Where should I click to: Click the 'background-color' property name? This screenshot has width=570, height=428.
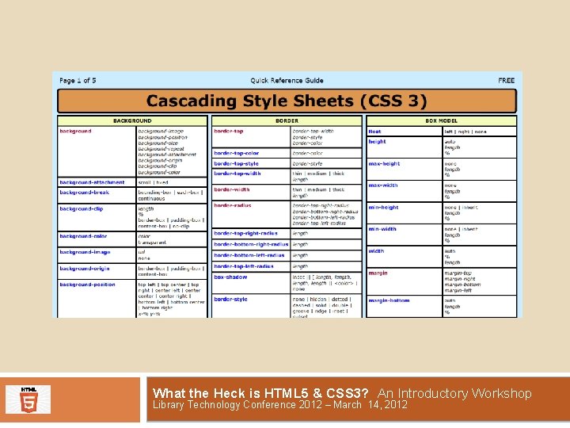click(x=83, y=236)
